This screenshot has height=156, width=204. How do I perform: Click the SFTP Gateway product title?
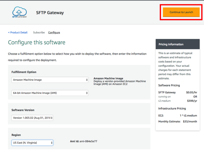(x=50, y=12)
